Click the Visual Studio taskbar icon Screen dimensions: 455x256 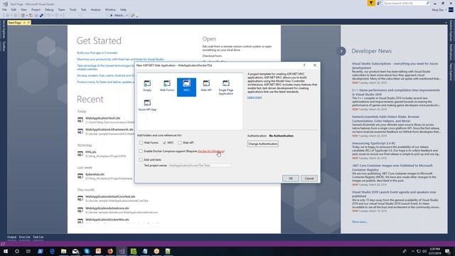coord(122,251)
